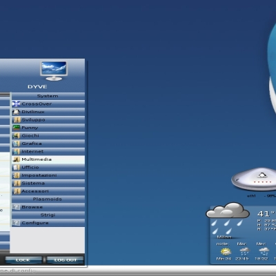Open the Grafica submenu
The image size is (276, 276).
click(48, 144)
